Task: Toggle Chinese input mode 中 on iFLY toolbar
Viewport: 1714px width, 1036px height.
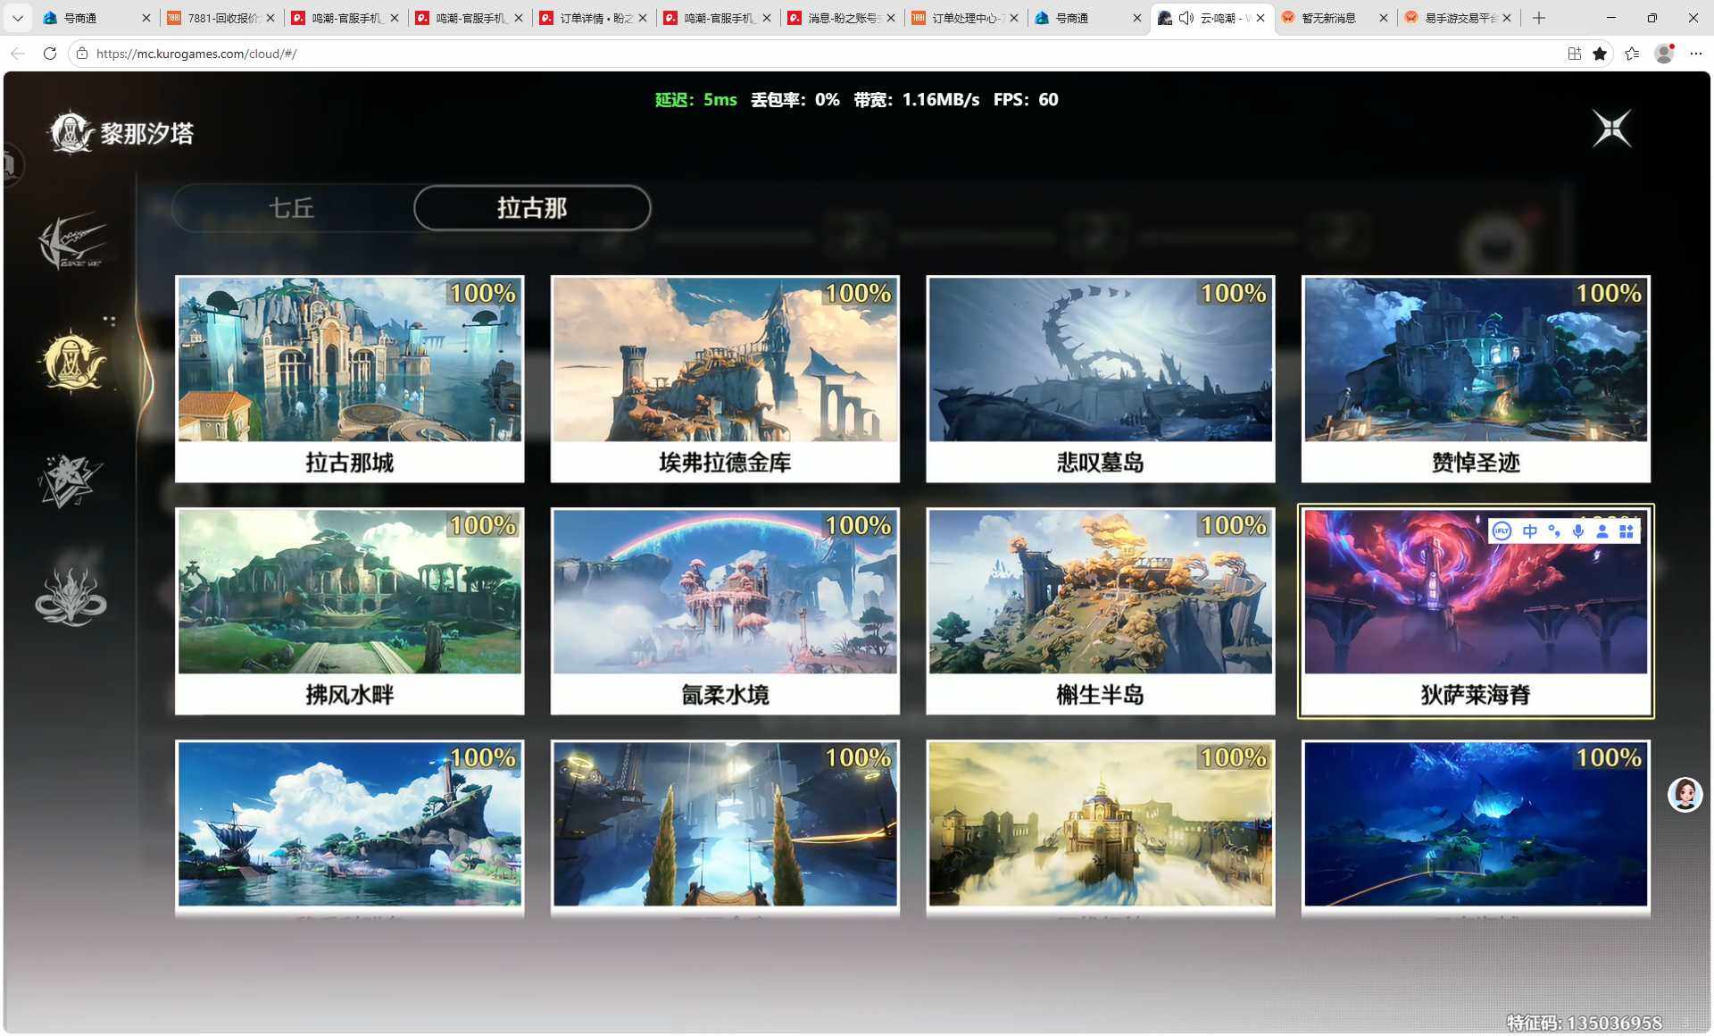Action: [x=1530, y=531]
